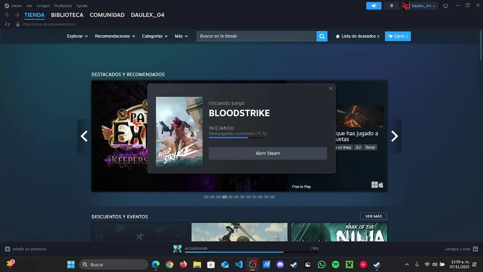Open the Daulex_04 account dropdown
Image resolution: width=483 pixels, height=272 pixels.
tap(423, 6)
